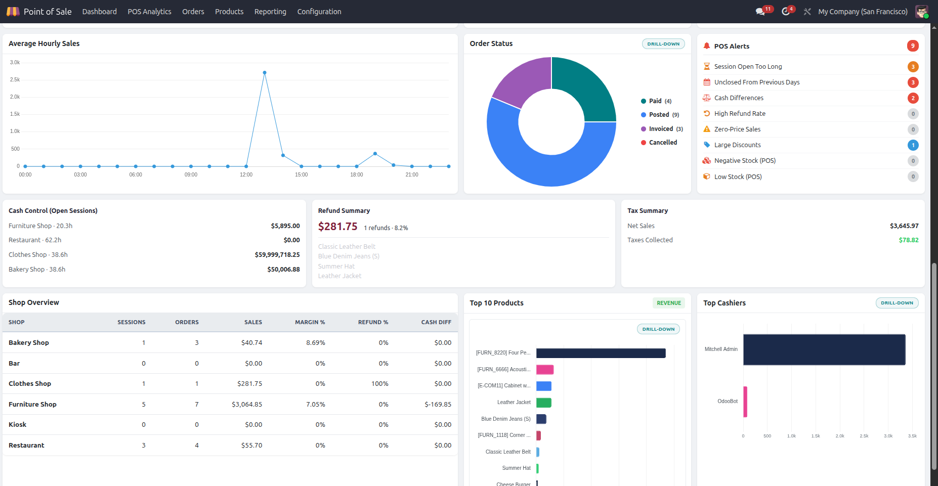Toggle the Cancelled legend entry
Screen dimensions: 938x486
coord(659,143)
